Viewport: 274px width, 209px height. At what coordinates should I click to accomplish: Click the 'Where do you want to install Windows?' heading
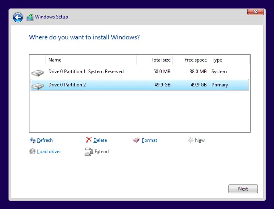(x=84, y=37)
